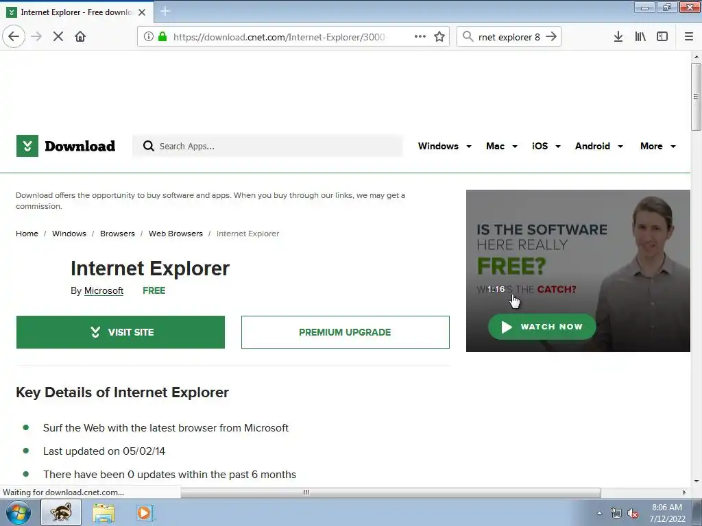Open the page actions three-dot menu
The image size is (702, 526).
[420, 37]
